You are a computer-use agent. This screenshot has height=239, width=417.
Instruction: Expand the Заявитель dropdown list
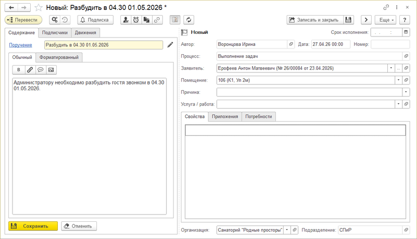click(391, 68)
